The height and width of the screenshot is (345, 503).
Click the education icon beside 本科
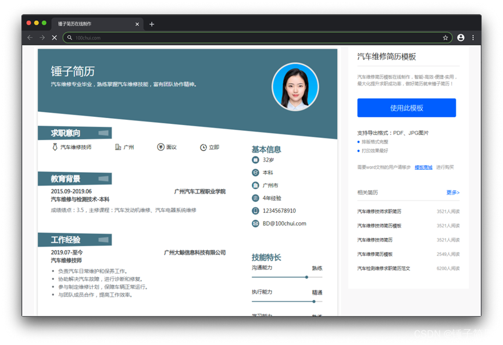(x=255, y=173)
